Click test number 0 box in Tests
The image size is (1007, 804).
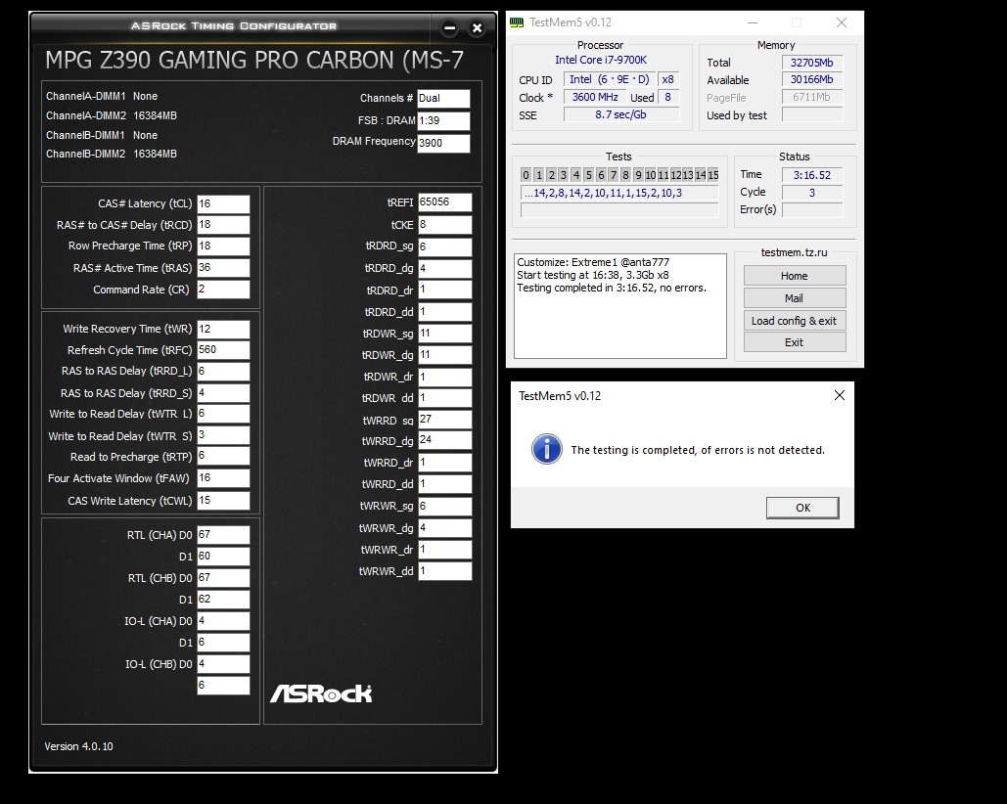tap(526, 174)
